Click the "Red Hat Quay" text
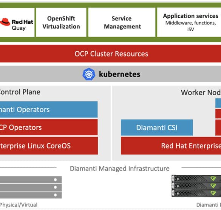 (x=22, y=25)
